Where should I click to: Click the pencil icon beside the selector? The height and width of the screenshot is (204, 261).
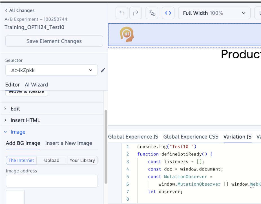click(x=103, y=70)
